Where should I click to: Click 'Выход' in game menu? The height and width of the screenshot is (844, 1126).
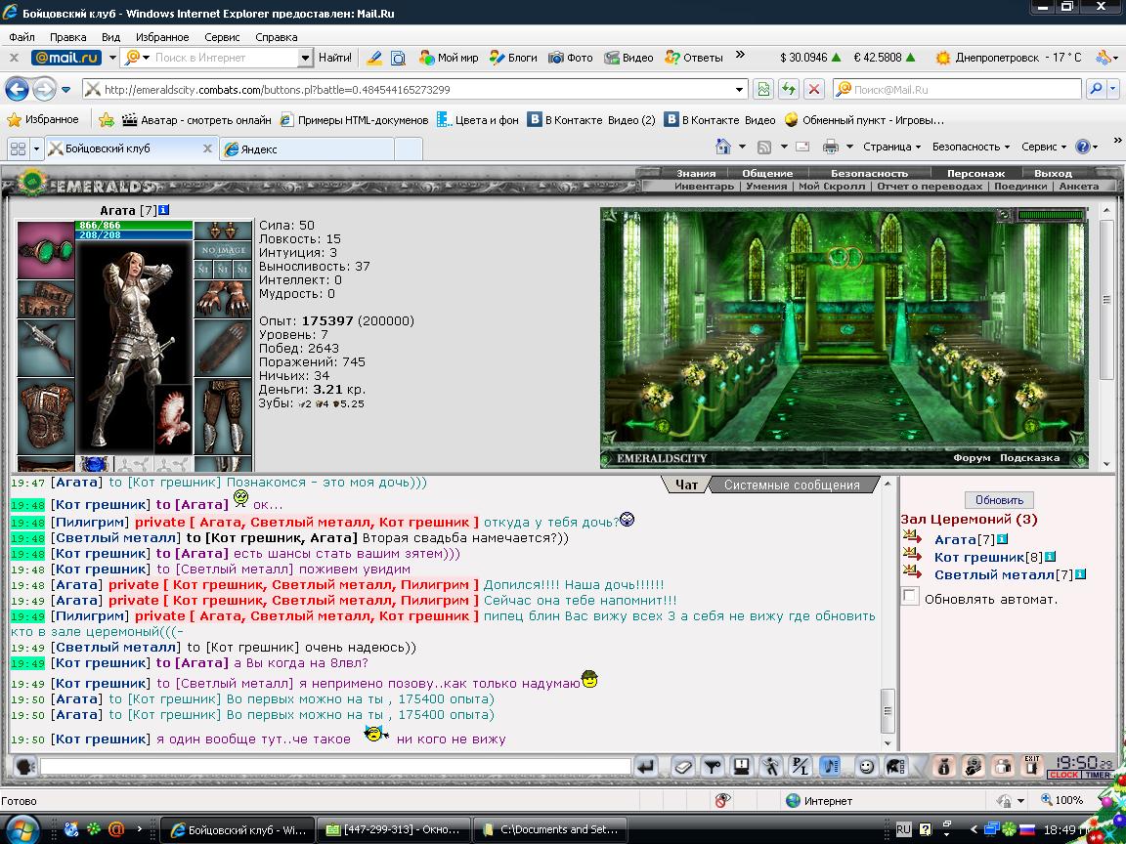pos(1053,173)
